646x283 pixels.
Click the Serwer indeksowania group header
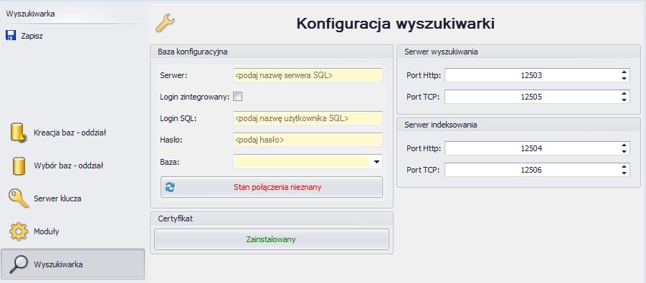pyautogui.click(x=441, y=125)
